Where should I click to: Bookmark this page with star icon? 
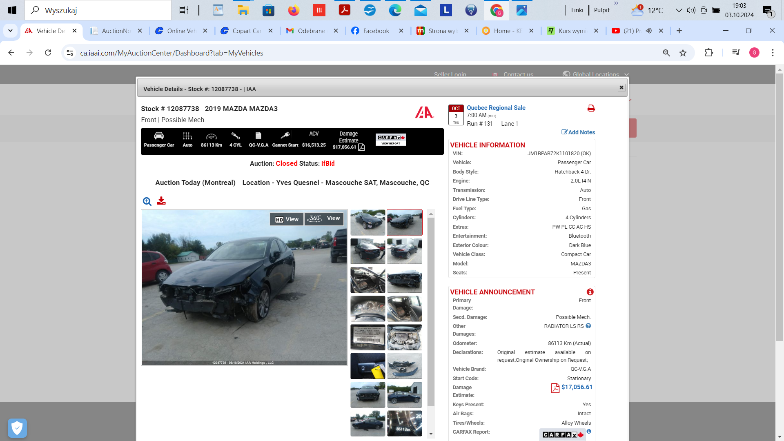click(683, 53)
